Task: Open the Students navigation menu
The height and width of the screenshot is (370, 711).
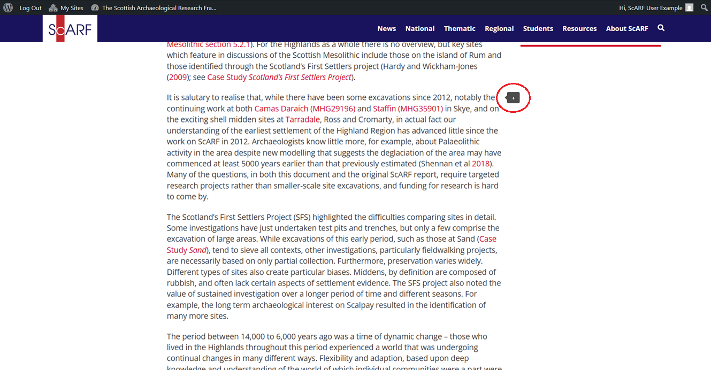Action: pyautogui.click(x=538, y=28)
